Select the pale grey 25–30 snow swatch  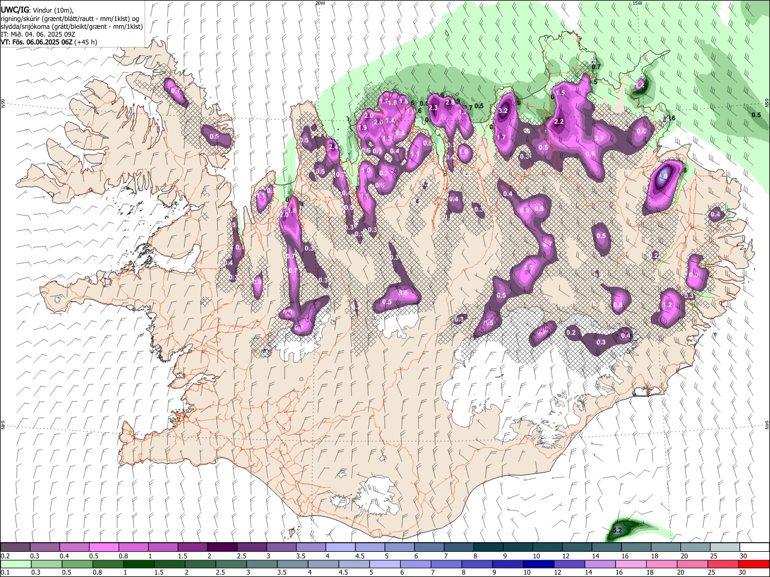coord(725,548)
